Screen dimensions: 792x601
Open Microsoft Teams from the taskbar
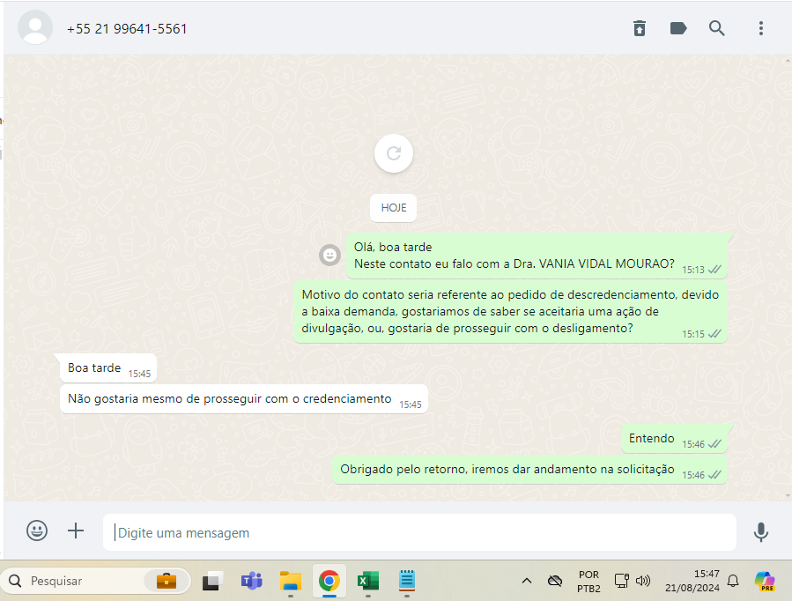(x=252, y=581)
